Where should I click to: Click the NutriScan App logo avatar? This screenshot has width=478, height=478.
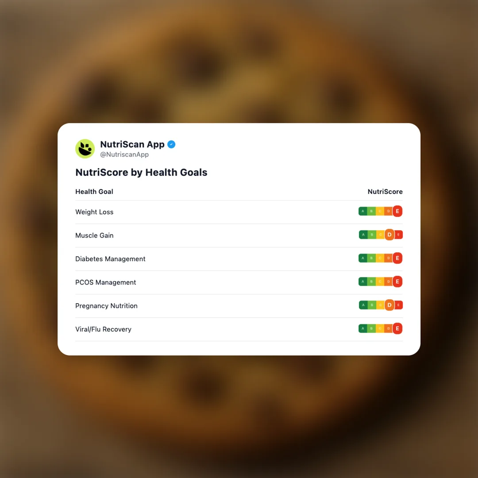[x=85, y=149]
